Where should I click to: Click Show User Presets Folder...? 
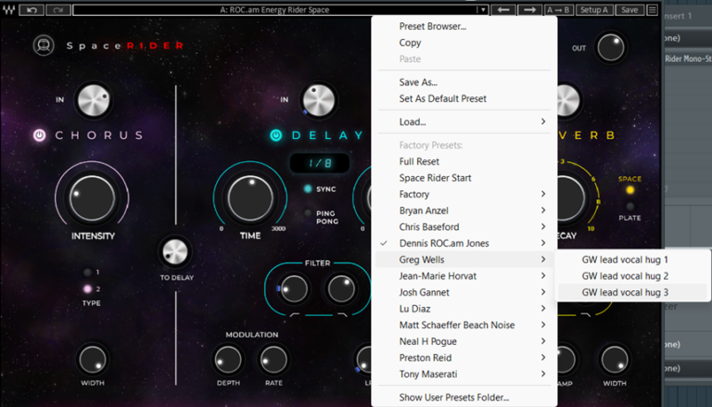[x=464, y=397]
